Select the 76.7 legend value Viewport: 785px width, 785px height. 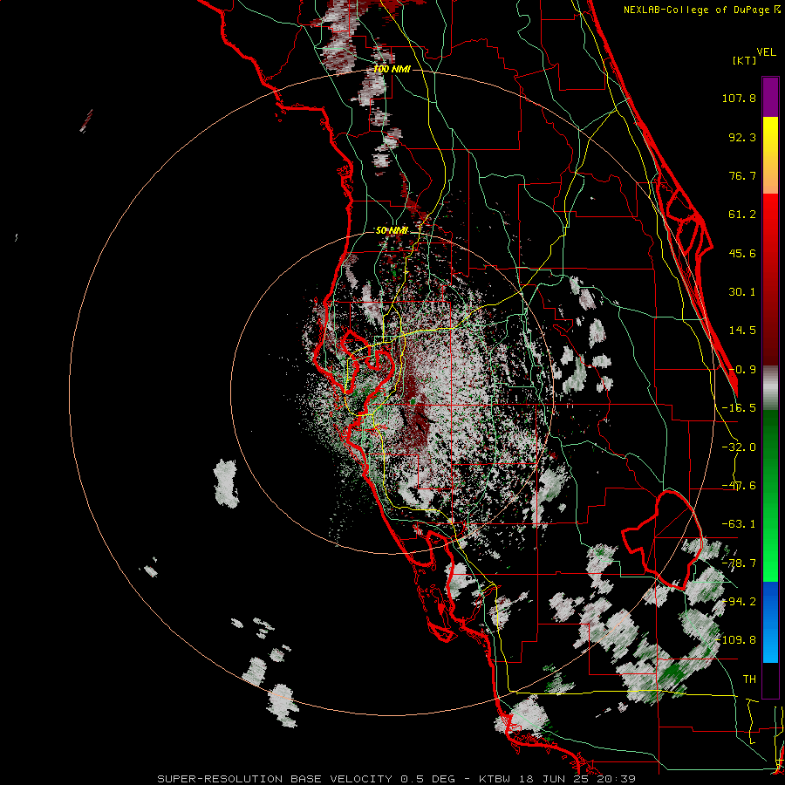[742, 175]
